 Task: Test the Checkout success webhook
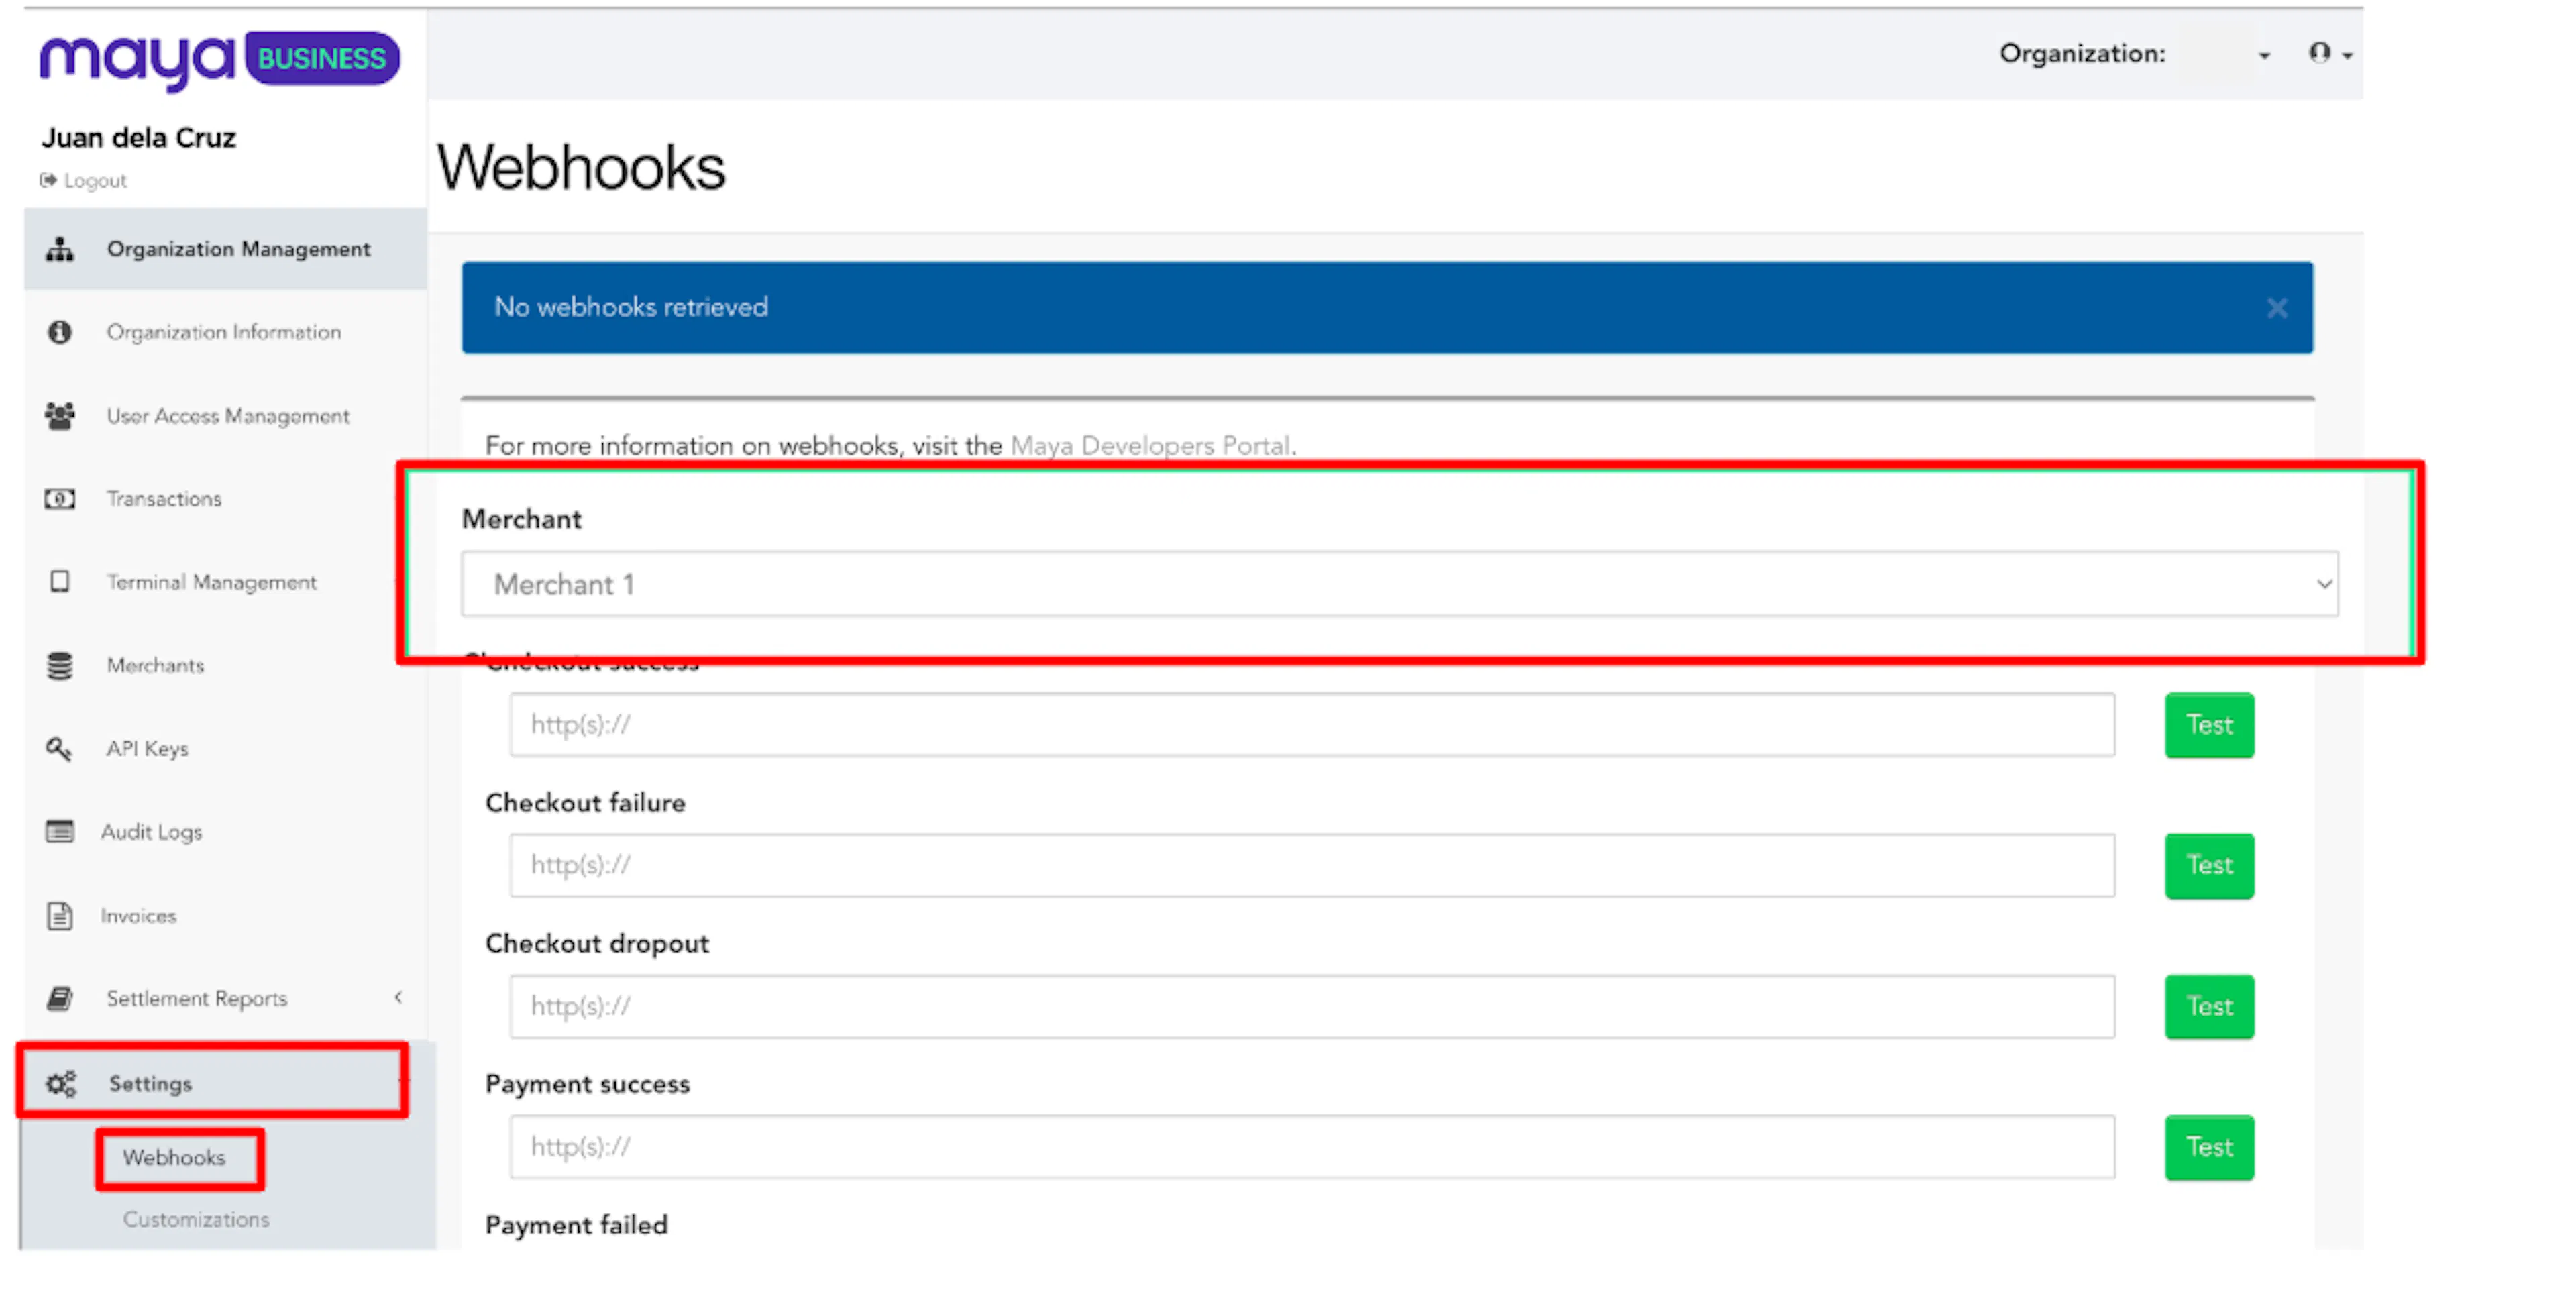pyautogui.click(x=2209, y=725)
